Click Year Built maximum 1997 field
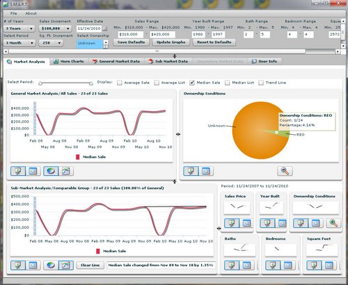Image resolution: width=348 pixels, height=285 pixels. click(218, 34)
